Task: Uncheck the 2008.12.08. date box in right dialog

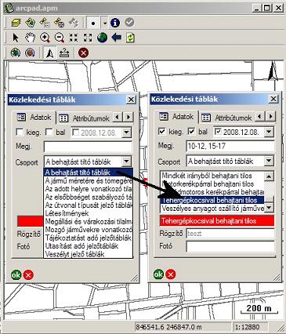Action: [218, 132]
